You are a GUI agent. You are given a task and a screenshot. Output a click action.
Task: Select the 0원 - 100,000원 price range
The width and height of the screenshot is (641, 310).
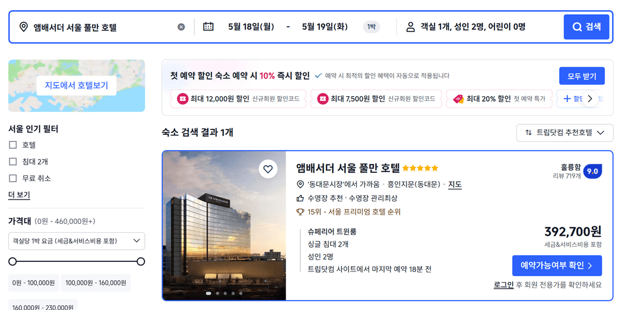pyautogui.click(x=33, y=283)
